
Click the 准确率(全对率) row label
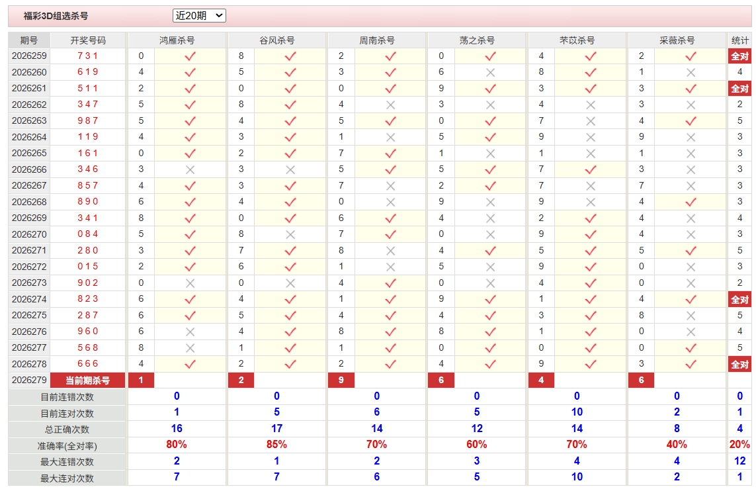[x=67, y=446]
